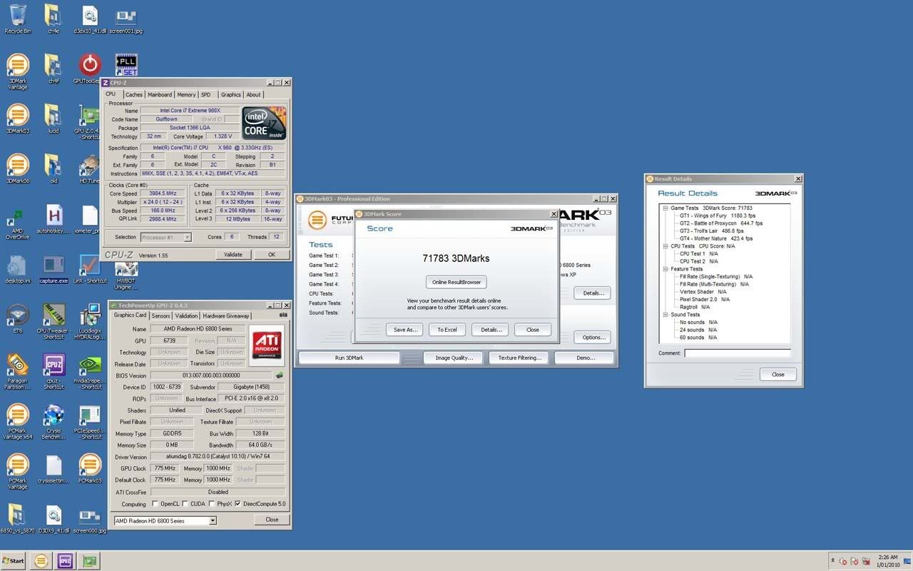The width and height of the screenshot is (913, 571).
Task: Select the capture.exe desktop icon
Action: tap(53, 266)
